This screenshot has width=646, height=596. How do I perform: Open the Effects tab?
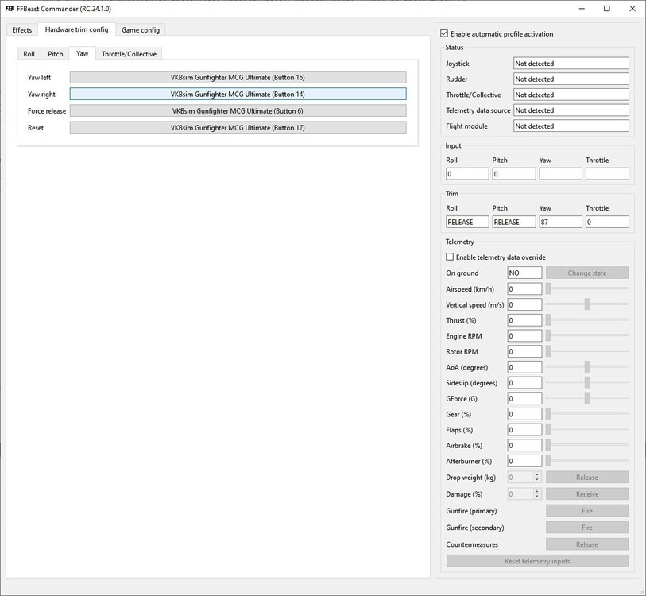tap(21, 30)
